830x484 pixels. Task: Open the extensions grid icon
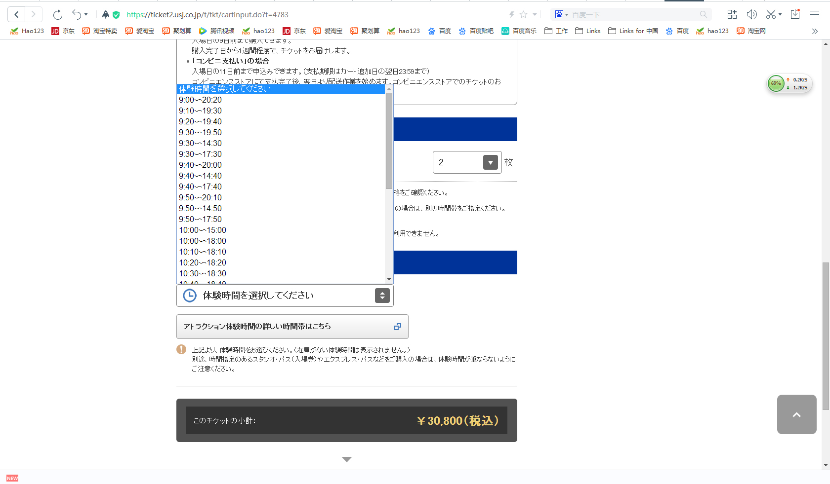[x=732, y=14]
